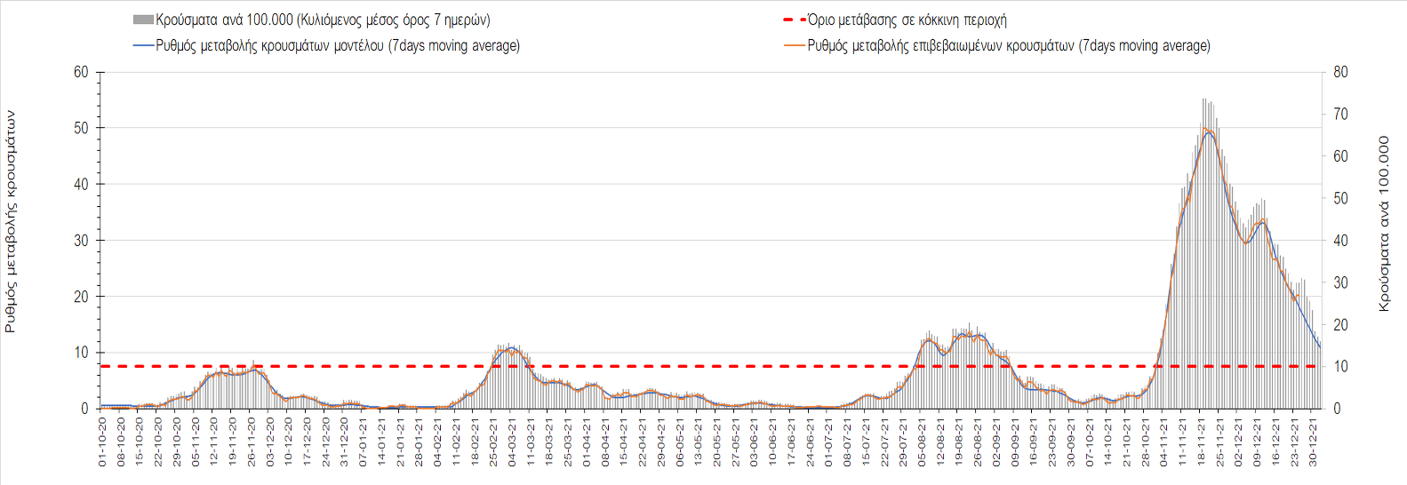Select the 'Όριο μετάβασης σε κόκκινη περιοχή' legend label

tap(907, 20)
